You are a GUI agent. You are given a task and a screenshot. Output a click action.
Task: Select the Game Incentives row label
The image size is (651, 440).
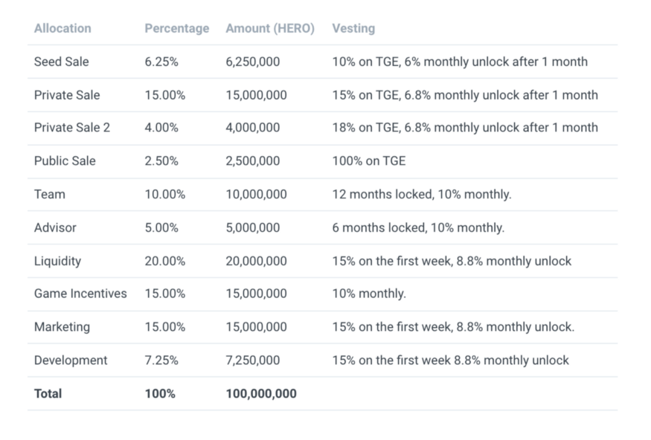point(80,294)
